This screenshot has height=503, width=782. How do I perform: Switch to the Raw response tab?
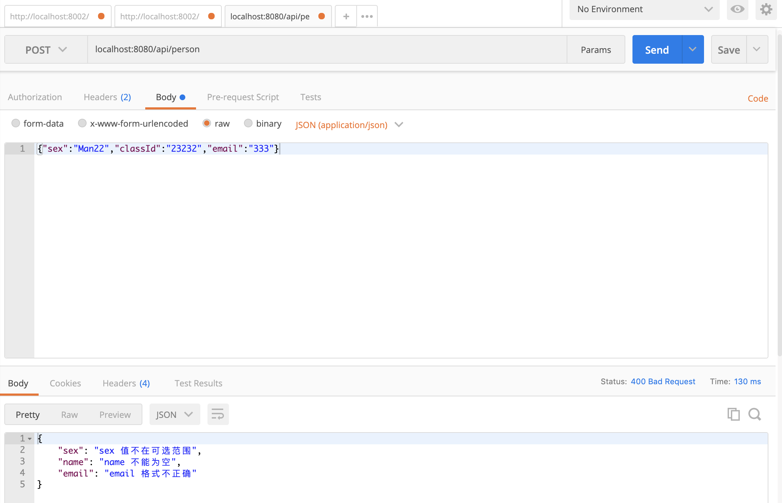pyautogui.click(x=69, y=414)
